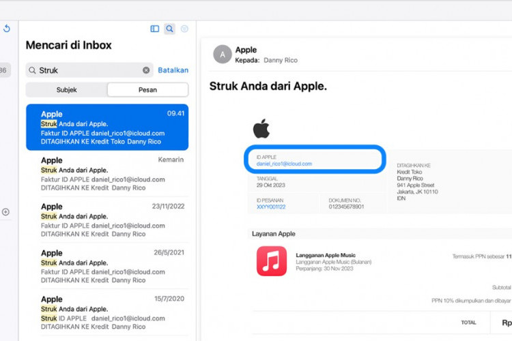Viewport: 512px width, 341px height.
Task: Clear the search field with X icon
Action: 146,70
